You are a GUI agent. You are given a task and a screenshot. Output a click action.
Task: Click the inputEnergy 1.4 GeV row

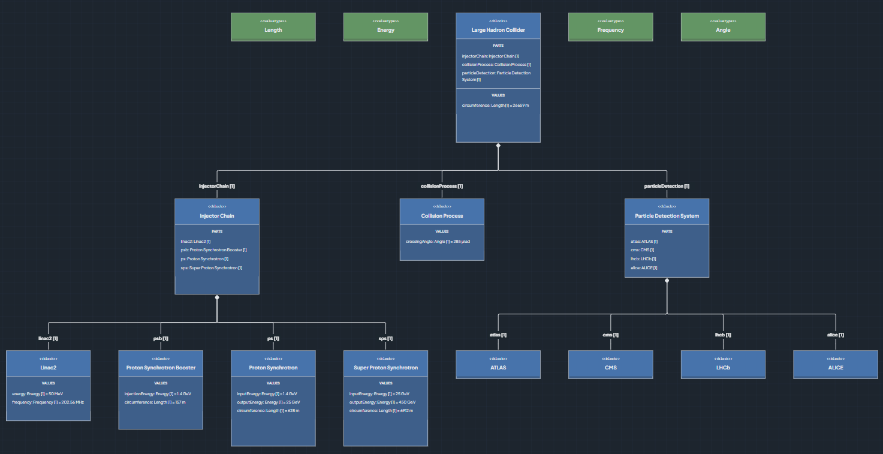click(x=267, y=393)
